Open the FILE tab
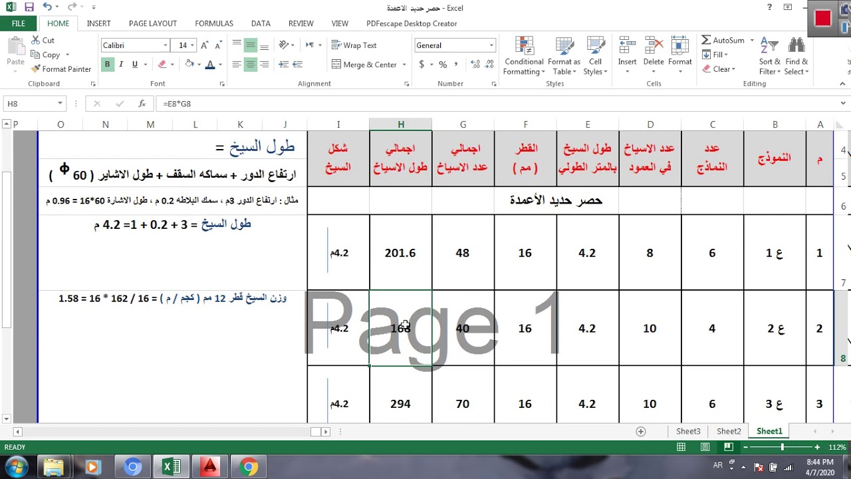The height and width of the screenshot is (479, 851). tap(19, 23)
